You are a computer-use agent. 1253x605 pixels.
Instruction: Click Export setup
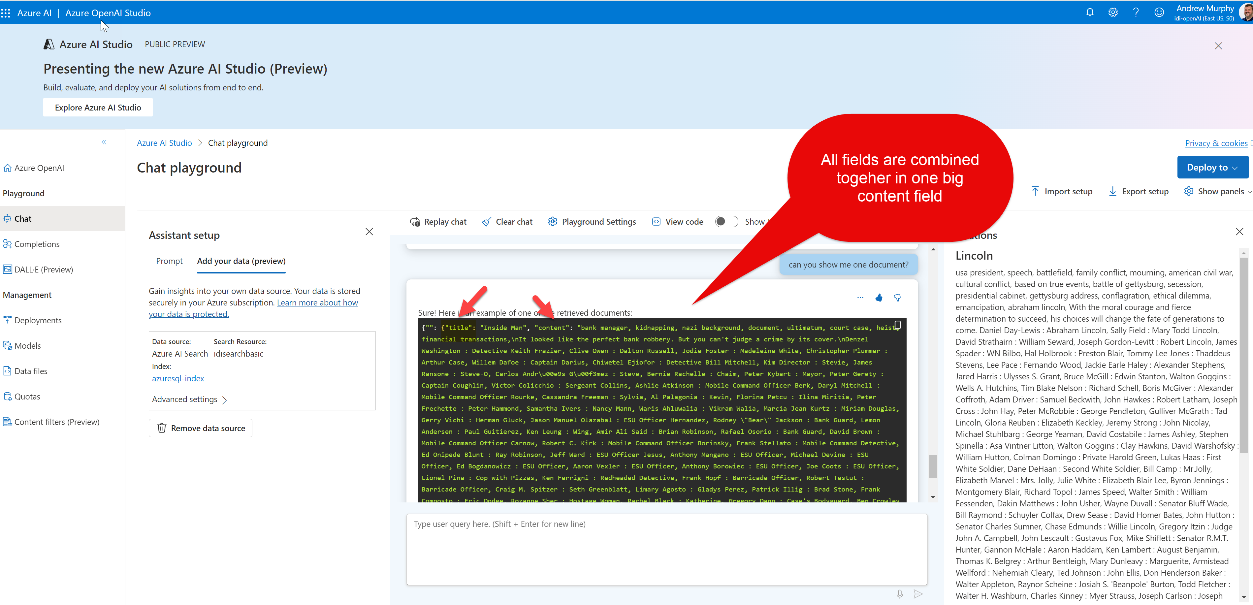coord(1138,192)
